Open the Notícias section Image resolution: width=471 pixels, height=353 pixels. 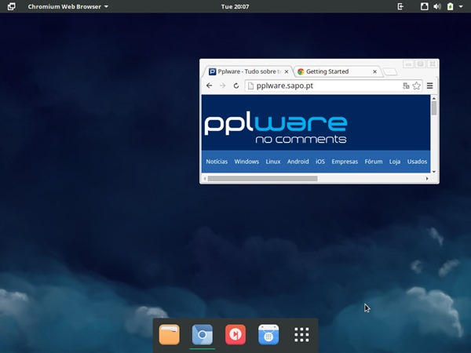(217, 162)
